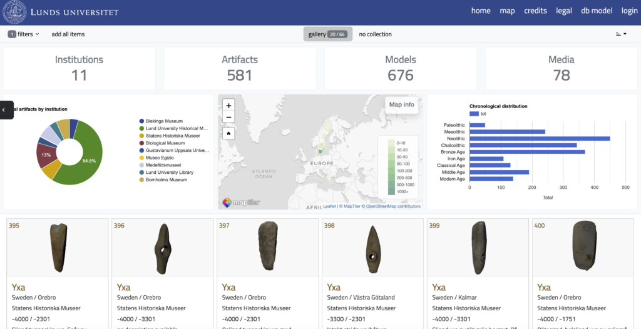Click the Bronze Age bar
Viewport: 641px width, 329px height.
click(x=527, y=152)
